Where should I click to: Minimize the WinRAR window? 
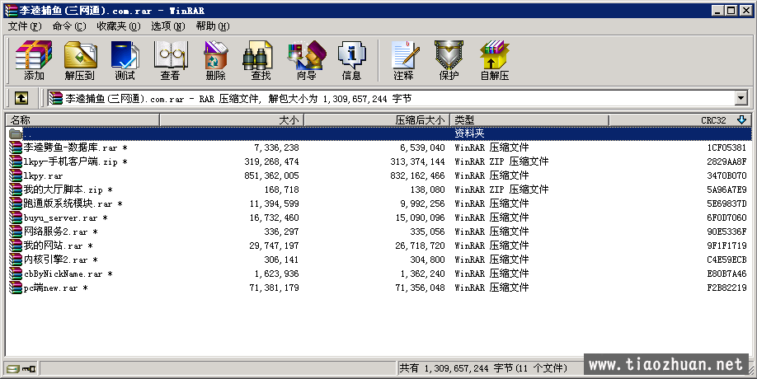(717, 10)
